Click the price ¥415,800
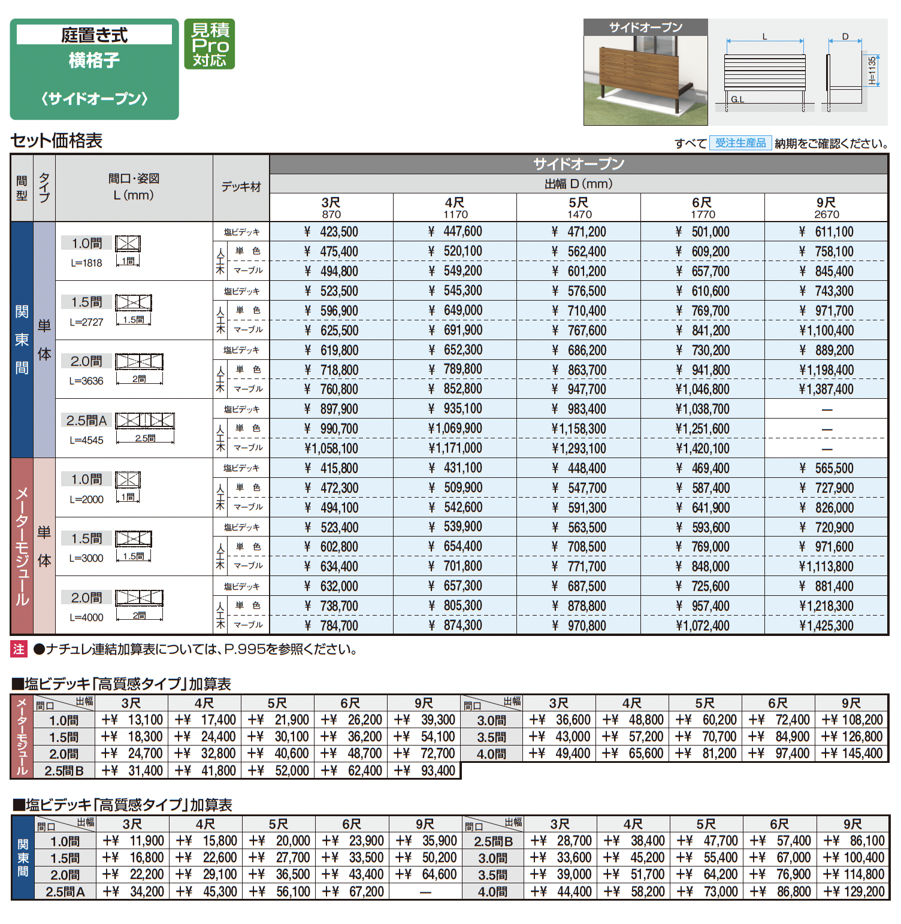 [331, 468]
